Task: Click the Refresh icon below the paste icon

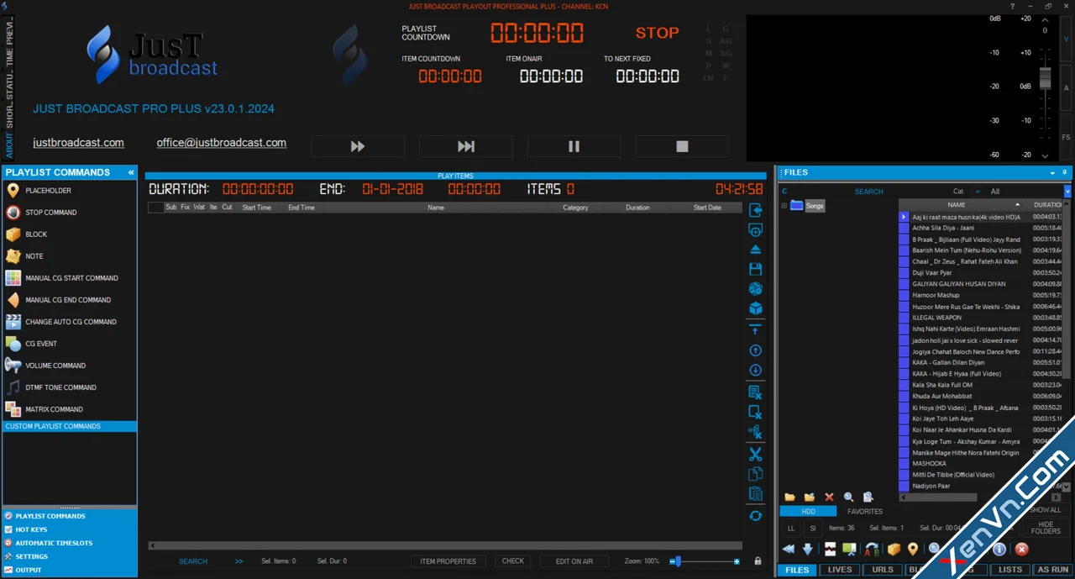Action: tap(755, 515)
